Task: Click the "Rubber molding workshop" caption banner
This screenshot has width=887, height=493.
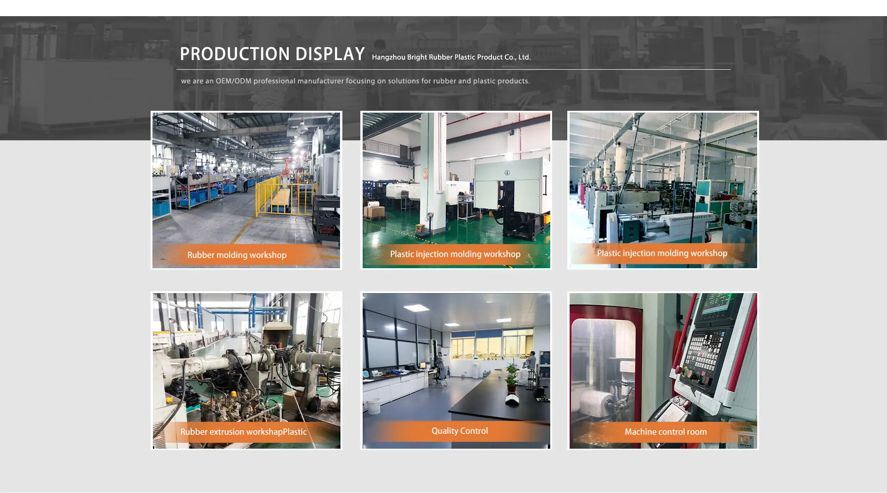Action: (x=246, y=255)
